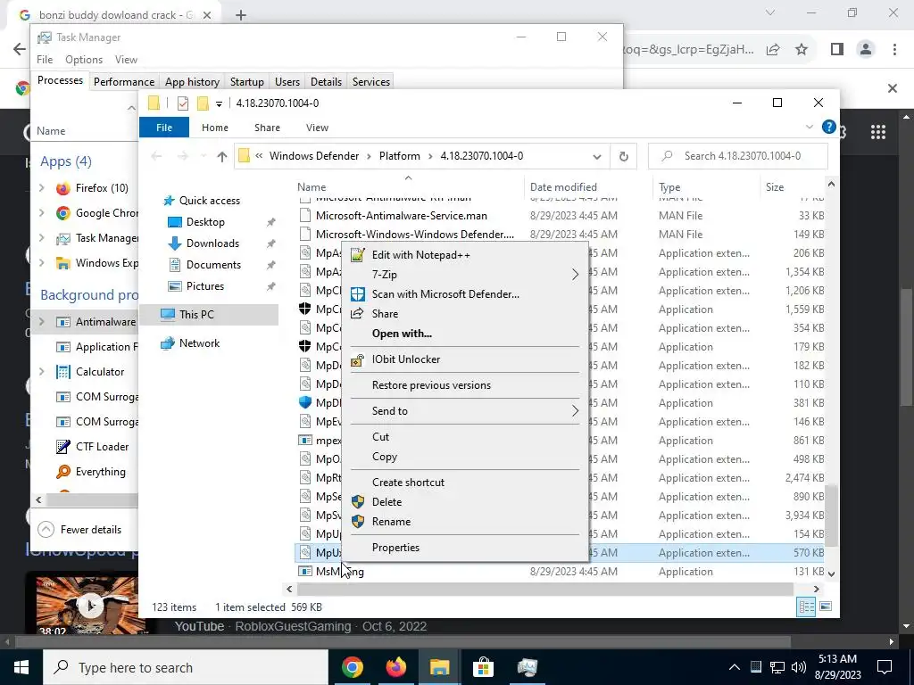Expand the Firefox (10) process group
914x685 pixels.
[41, 188]
